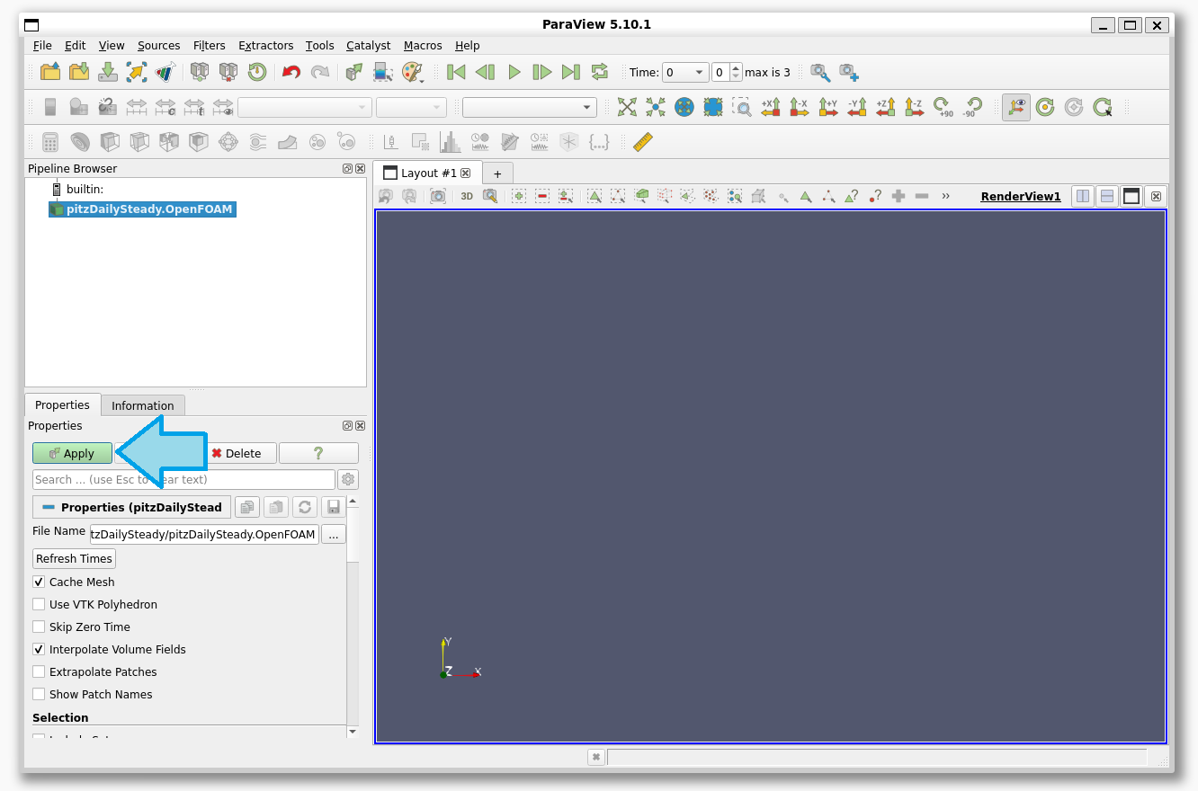Show more view toolbar items chevron
The width and height of the screenshot is (1198, 791).
tap(946, 196)
